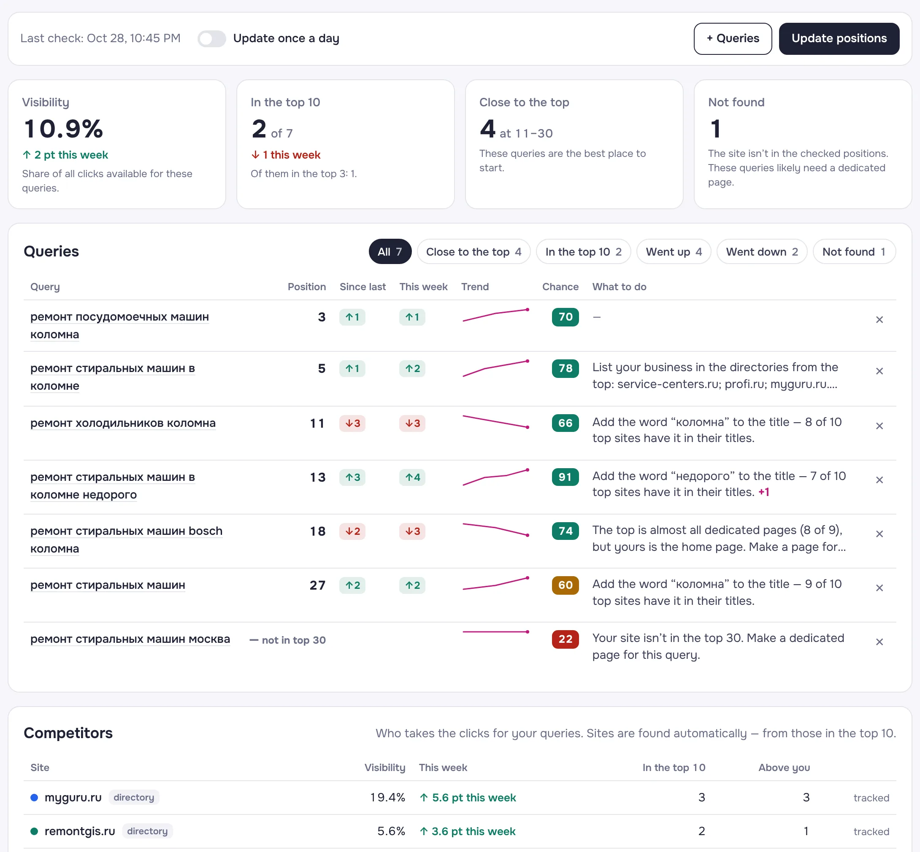
Task: Click the +1 more recommendations indicator
Action: tap(763, 492)
